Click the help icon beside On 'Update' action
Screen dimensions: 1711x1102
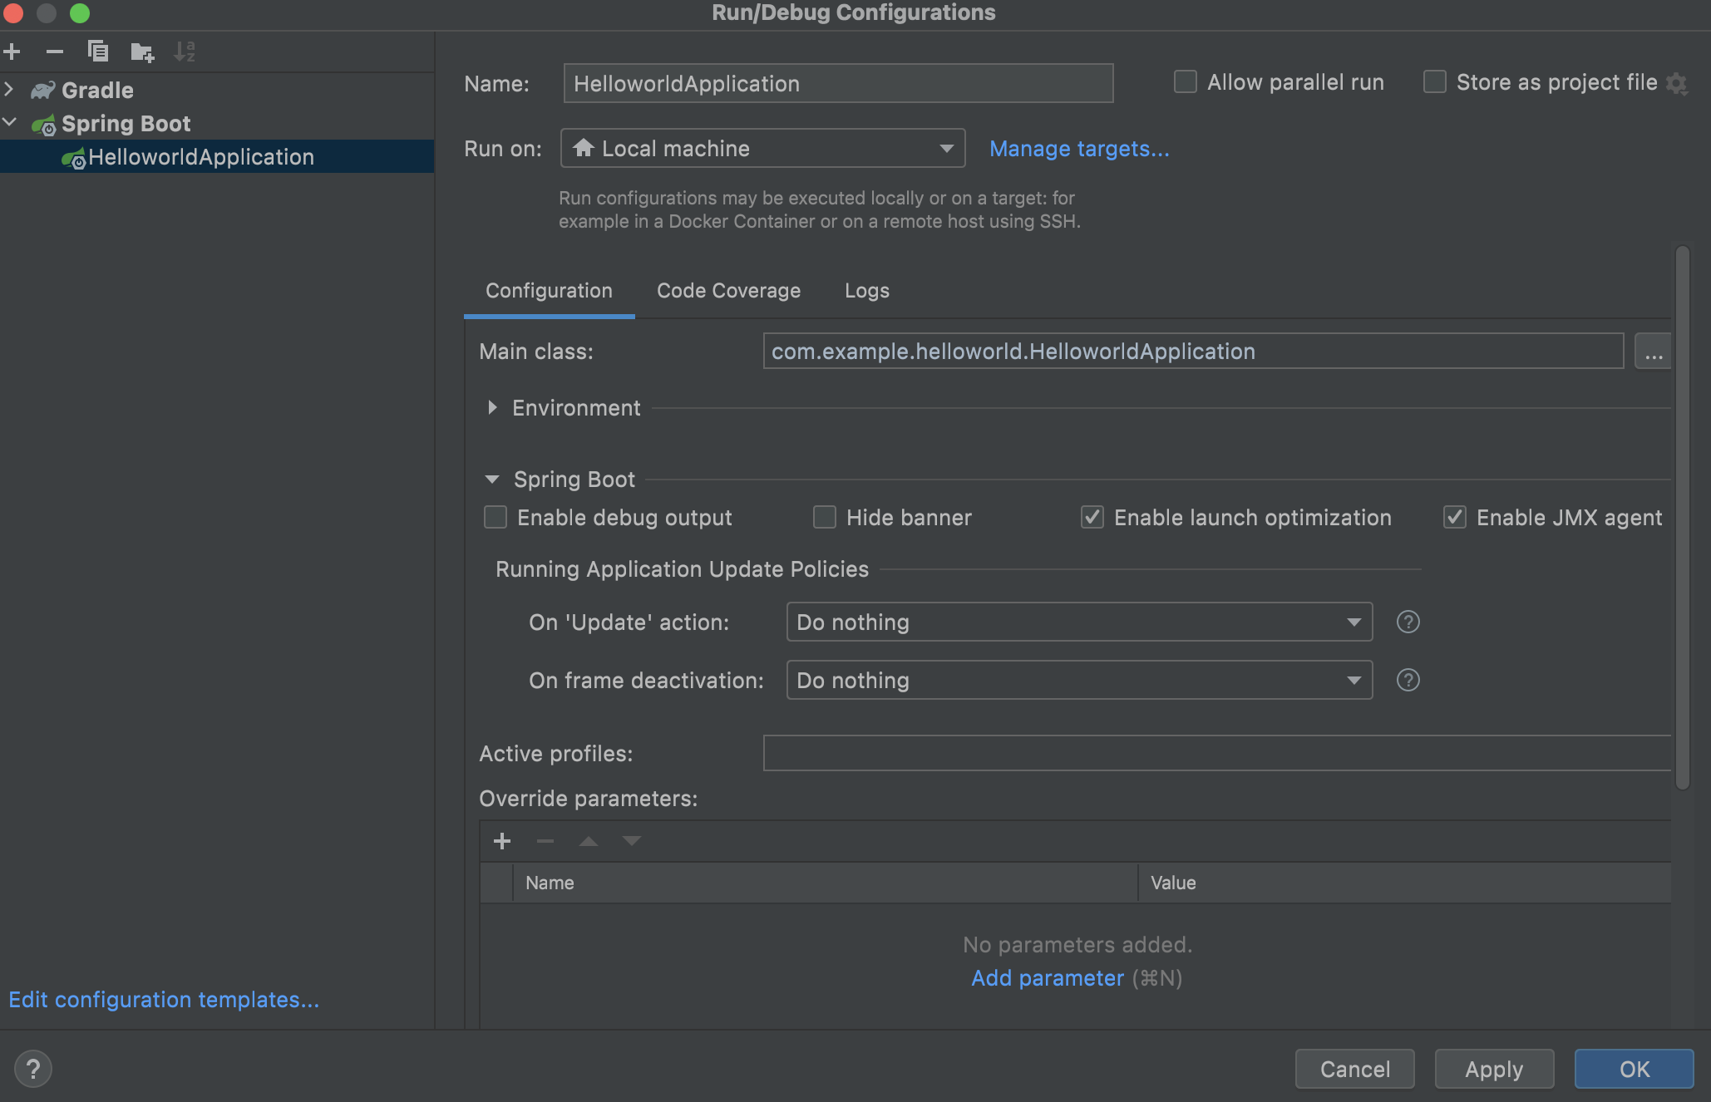[x=1408, y=622]
